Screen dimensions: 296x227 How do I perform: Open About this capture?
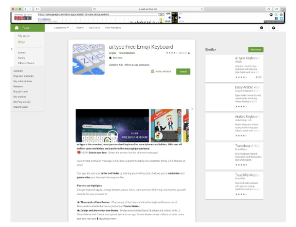coord(274,22)
